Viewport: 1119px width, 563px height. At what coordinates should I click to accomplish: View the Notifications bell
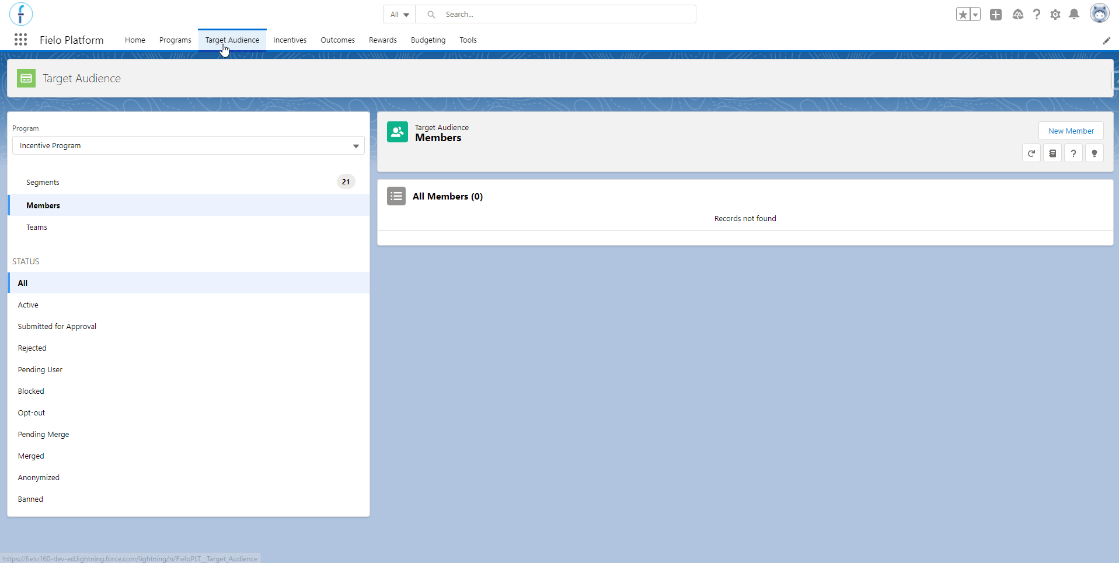point(1074,15)
